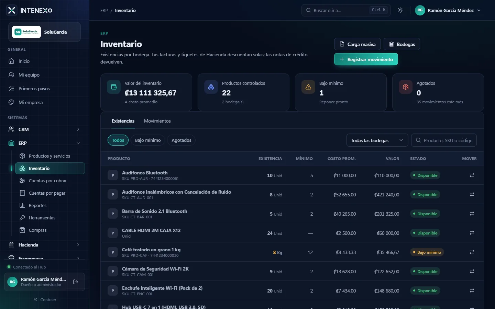Click the logout icon next to Ramón García

pos(76,282)
